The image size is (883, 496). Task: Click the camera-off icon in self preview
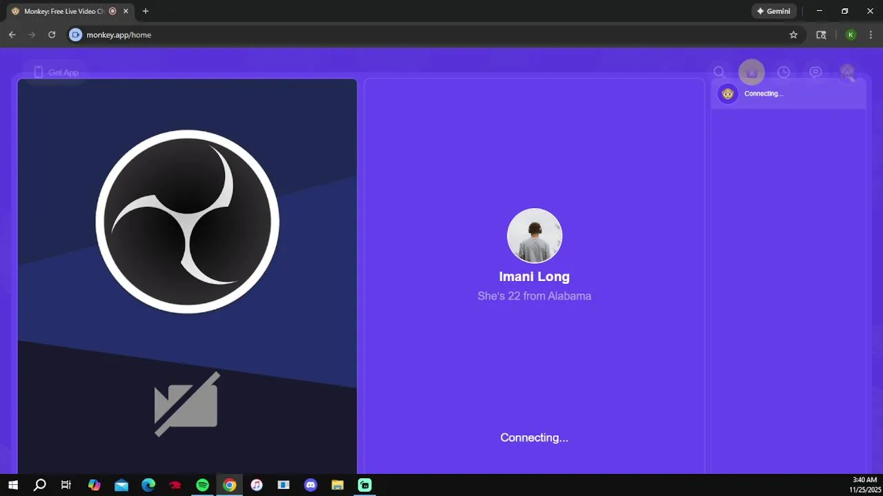click(186, 404)
